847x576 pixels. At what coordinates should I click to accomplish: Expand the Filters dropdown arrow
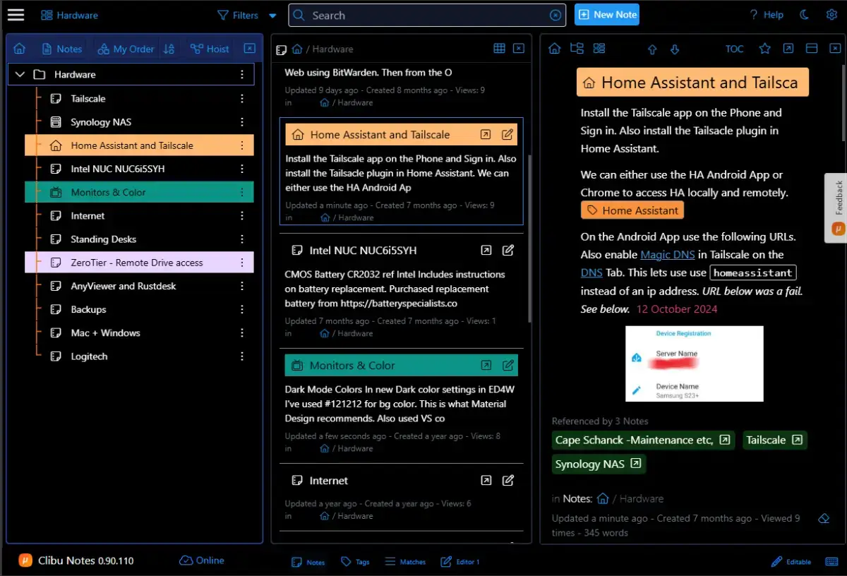pyautogui.click(x=272, y=16)
